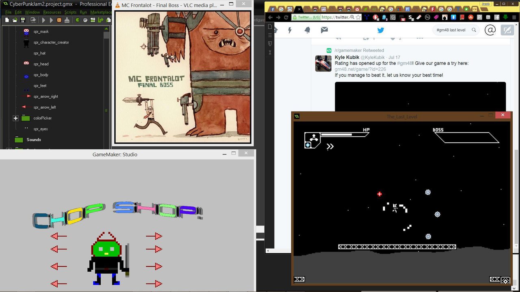Screen dimensions: 520x292
Task: Click the browser Back arrow
Action: [270, 17]
